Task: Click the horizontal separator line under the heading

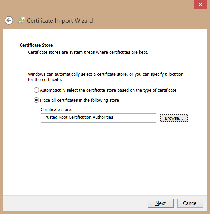Action: click(x=108, y=61)
